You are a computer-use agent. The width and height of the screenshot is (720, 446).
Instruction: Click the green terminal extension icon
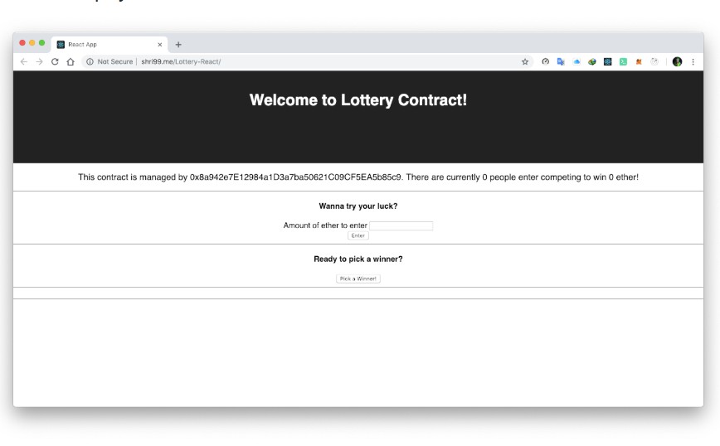(623, 61)
